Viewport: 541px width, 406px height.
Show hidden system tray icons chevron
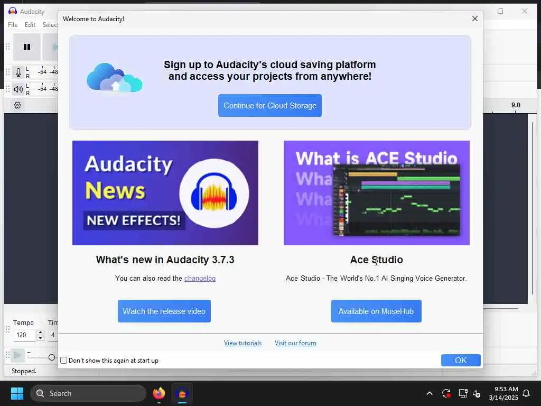tap(430, 393)
